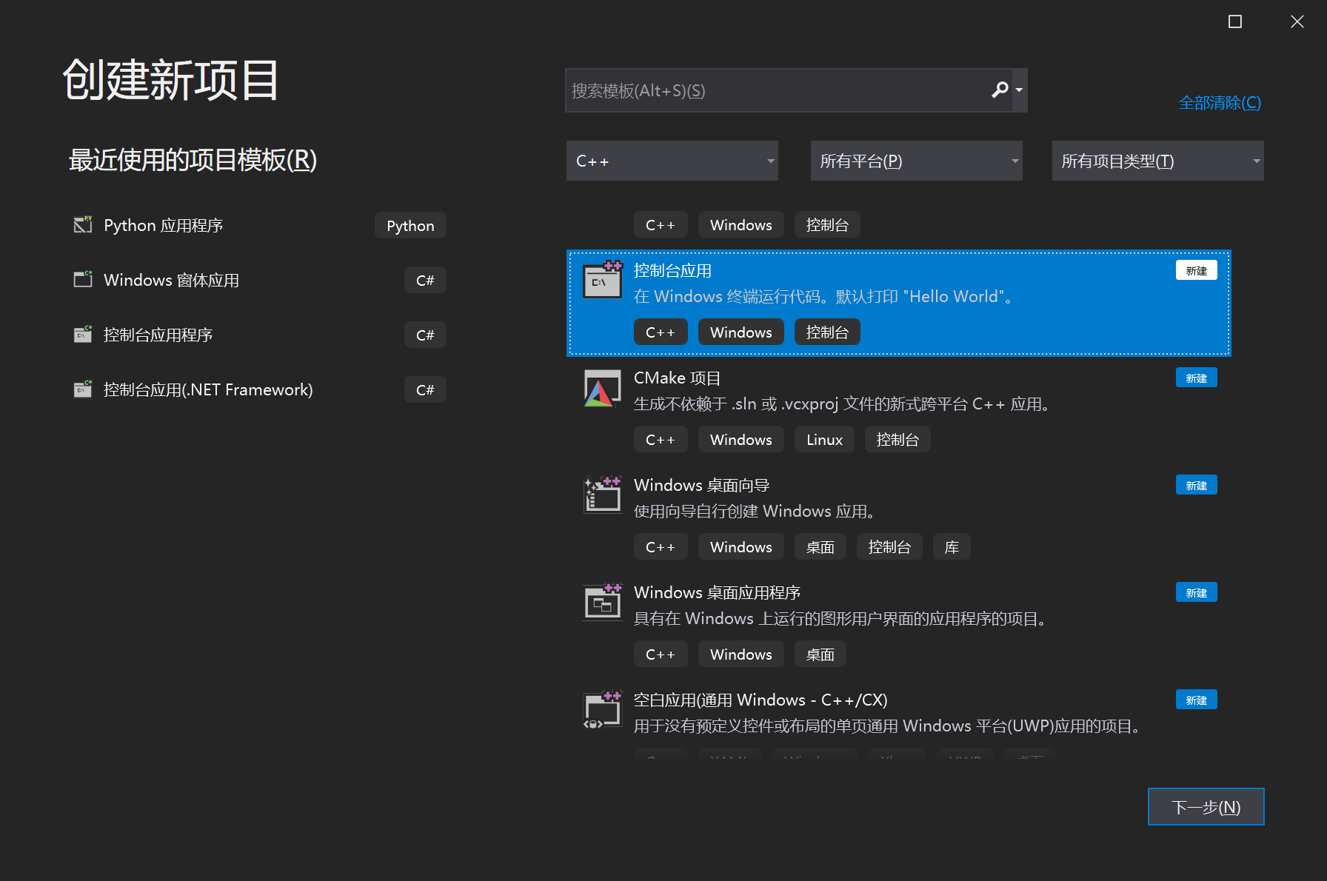Image resolution: width=1327 pixels, height=881 pixels.
Task: Click the Windows 桌面向导 wizard icon
Action: 602,495
